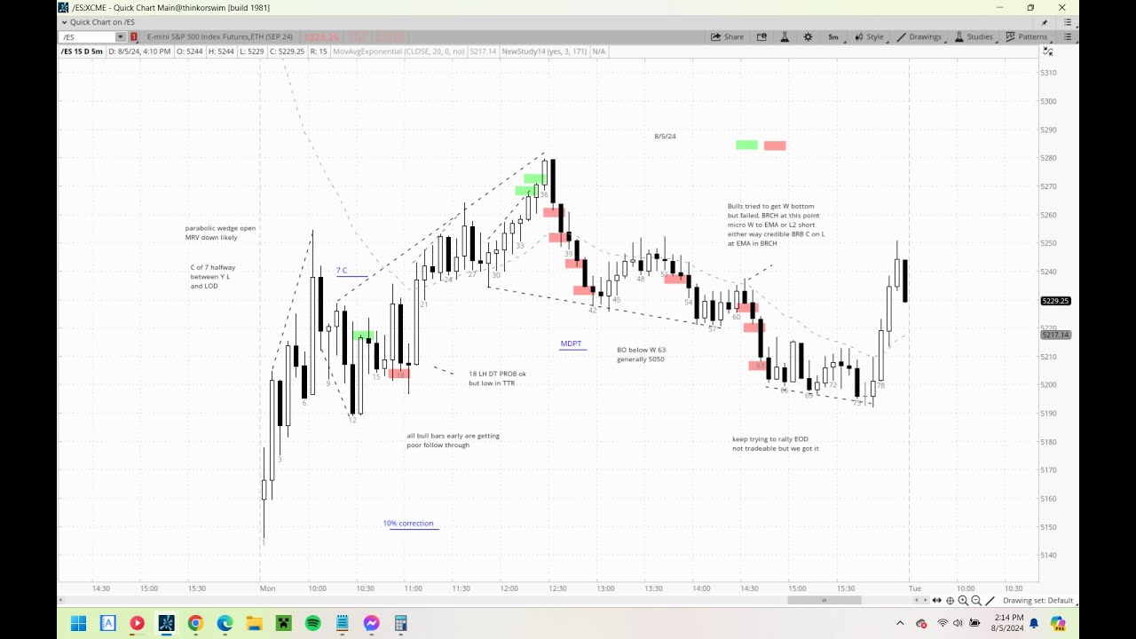Open the Drawing set: Default selector
The width and height of the screenshot is (1136, 639).
1038,601
